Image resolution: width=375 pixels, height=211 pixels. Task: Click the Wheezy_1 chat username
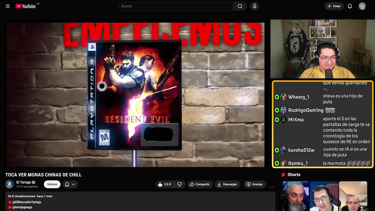(299, 97)
